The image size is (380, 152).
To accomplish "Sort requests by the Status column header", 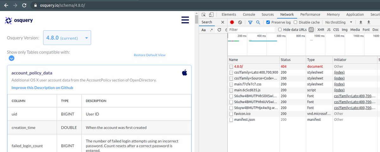I will [293, 60].
